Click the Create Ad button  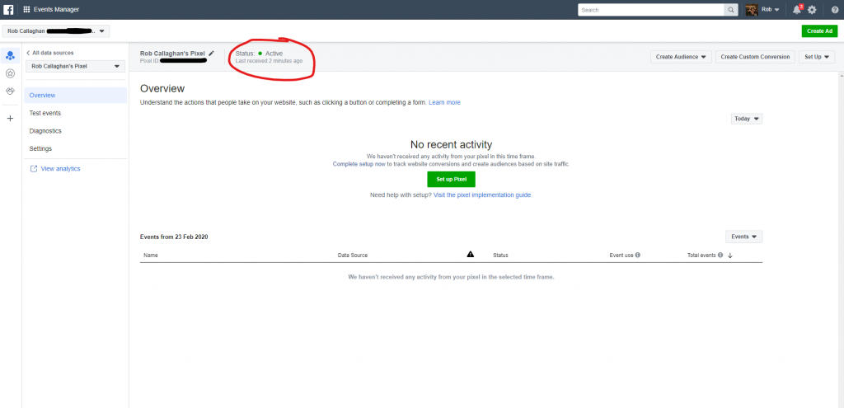tap(819, 31)
